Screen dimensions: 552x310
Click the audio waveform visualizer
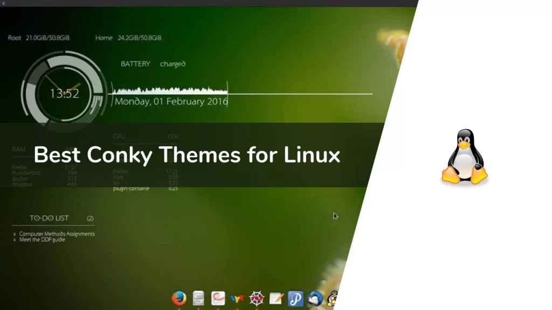pyautogui.click(x=170, y=90)
